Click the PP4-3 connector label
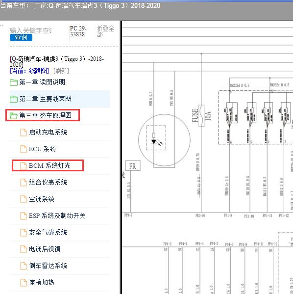The width and height of the screenshot is (293, 294). pos(214,243)
